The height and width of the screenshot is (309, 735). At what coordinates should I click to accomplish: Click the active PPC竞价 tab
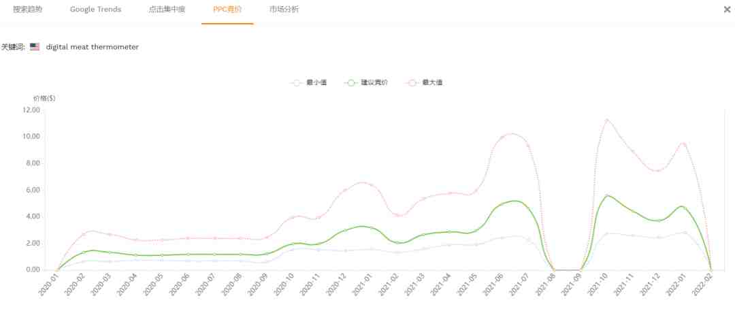tap(227, 10)
